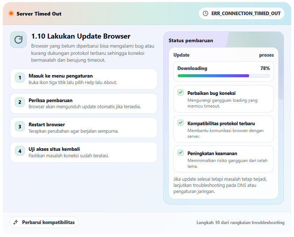Click the browser refresh icon beside the title
294x237 pixels.
[18, 40]
